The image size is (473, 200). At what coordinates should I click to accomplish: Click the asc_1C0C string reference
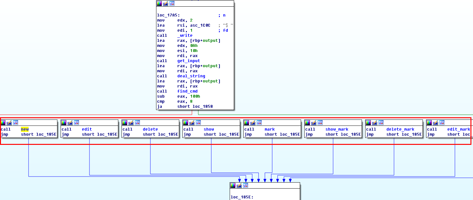200,25
